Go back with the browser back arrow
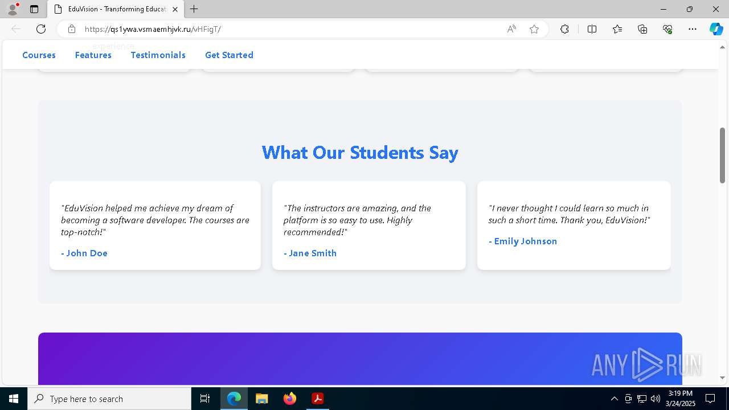 click(16, 29)
